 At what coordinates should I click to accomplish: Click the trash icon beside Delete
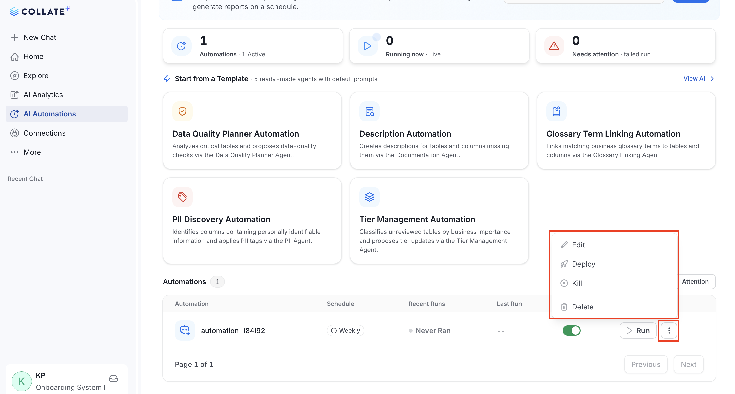pyautogui.click(x=564, y=307)
